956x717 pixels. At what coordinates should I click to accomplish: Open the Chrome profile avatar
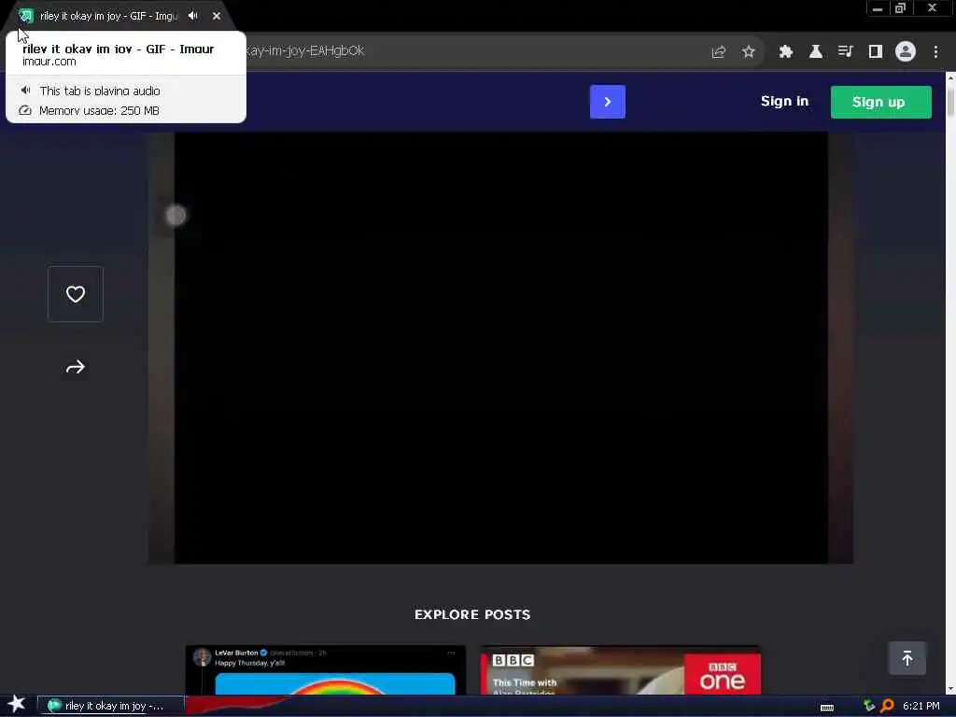coord(906,51)
